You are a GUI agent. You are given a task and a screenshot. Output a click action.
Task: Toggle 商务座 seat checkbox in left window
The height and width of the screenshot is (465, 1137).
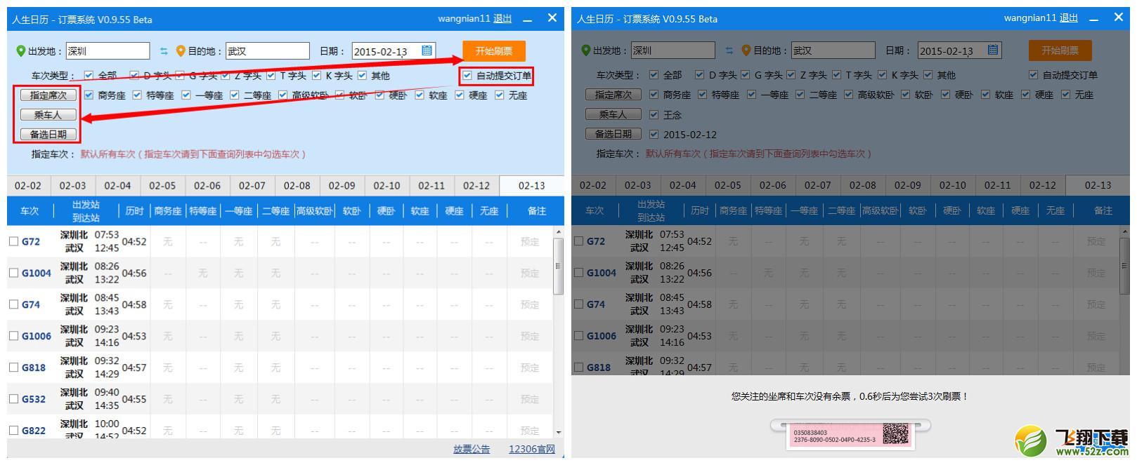[89, 95]
